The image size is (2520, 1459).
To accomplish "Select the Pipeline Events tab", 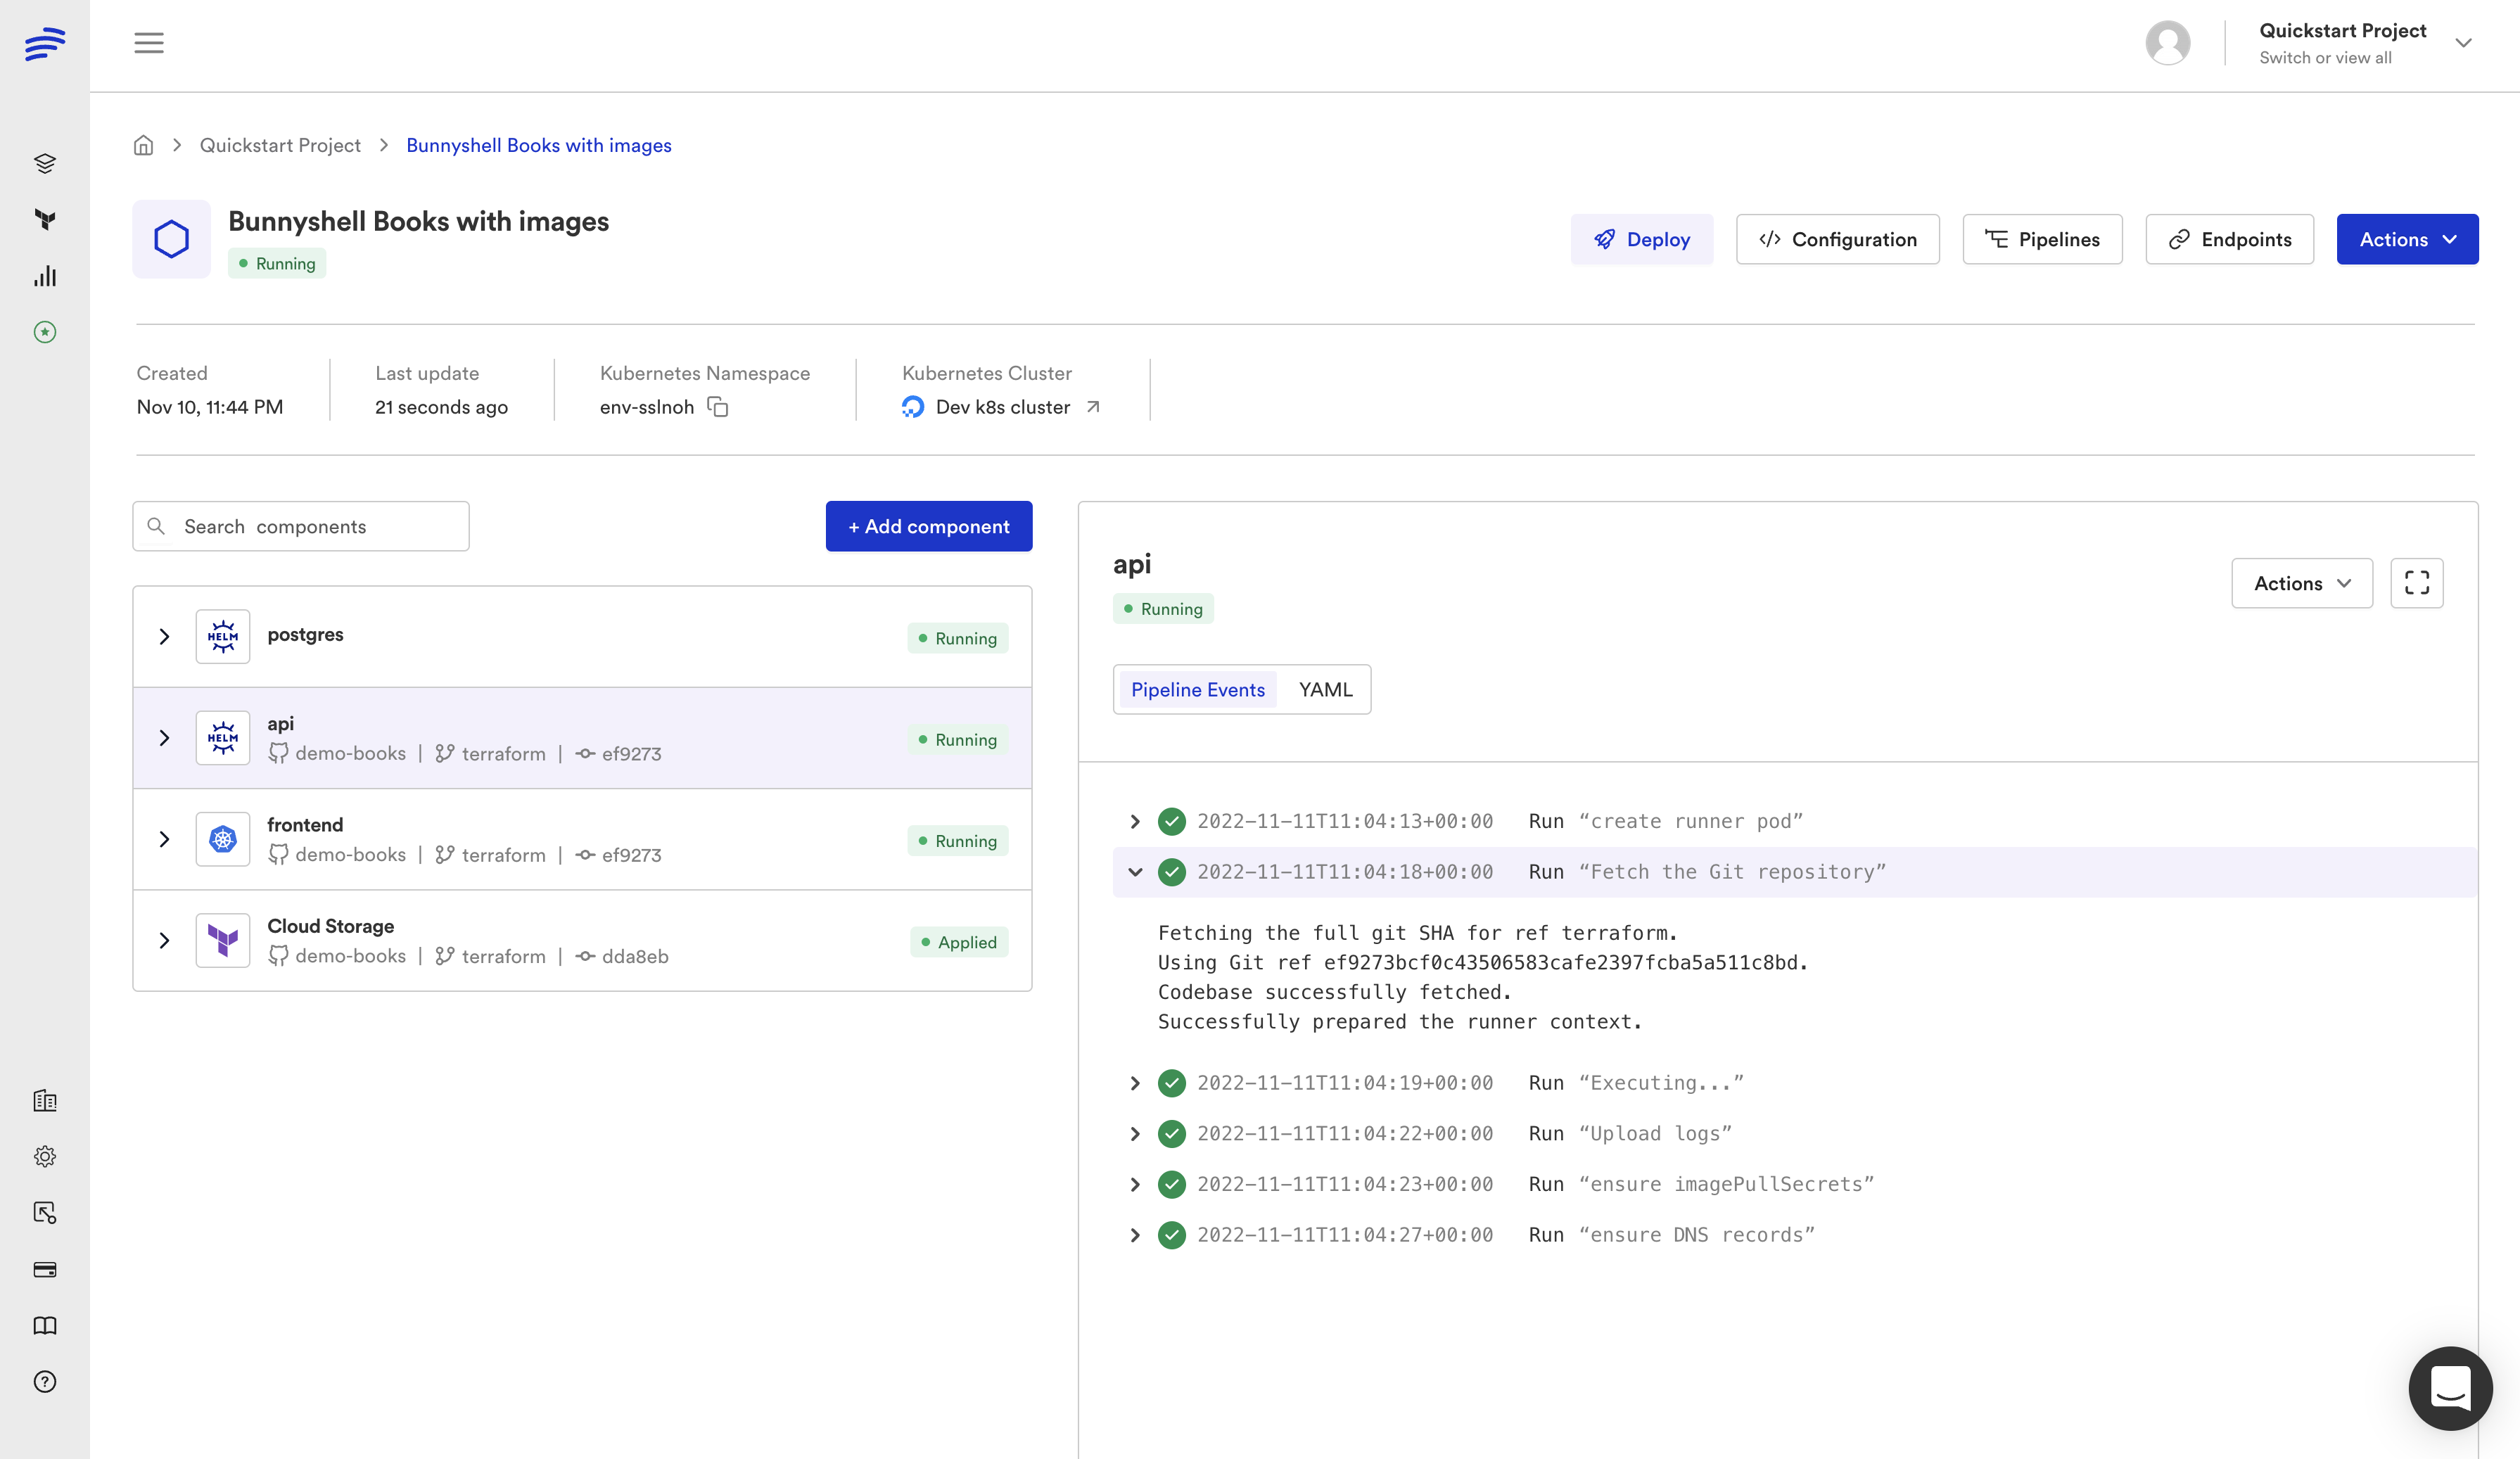I will (1197, 689).
